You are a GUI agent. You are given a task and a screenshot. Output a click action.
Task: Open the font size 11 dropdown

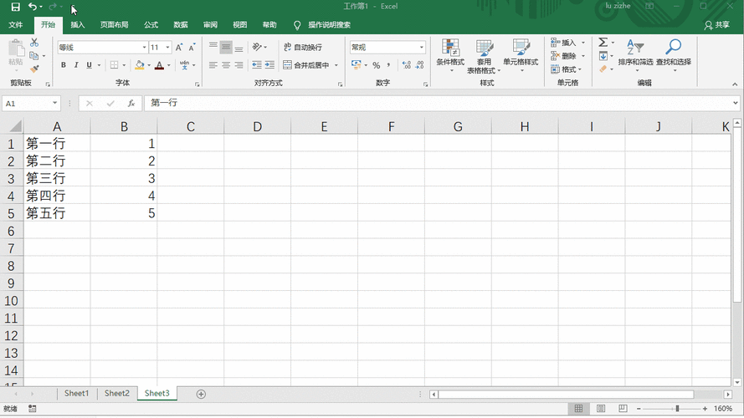[x=167, y=48]
